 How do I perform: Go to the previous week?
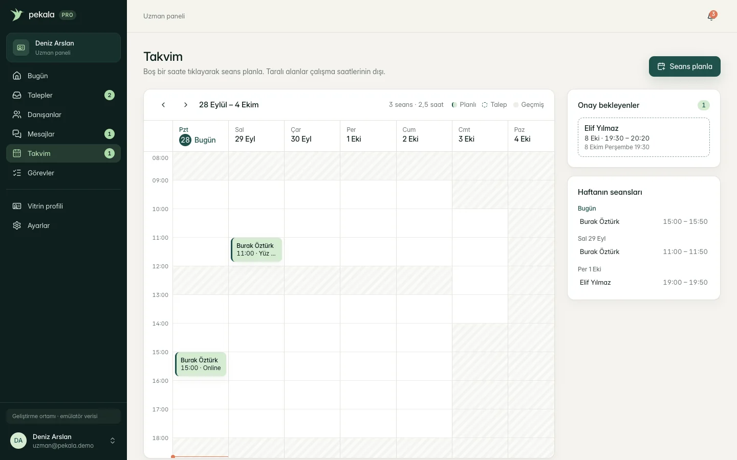tap(163, 105)
